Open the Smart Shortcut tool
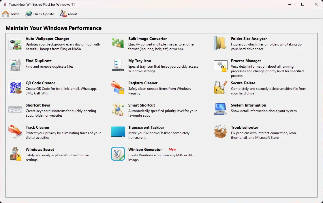The width and height of the screenshot is (323, 203). pos(141,105)
